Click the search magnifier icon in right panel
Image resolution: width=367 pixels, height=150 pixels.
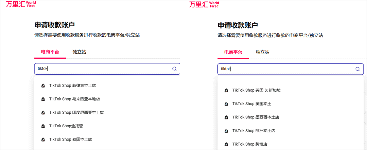(357, 69)
